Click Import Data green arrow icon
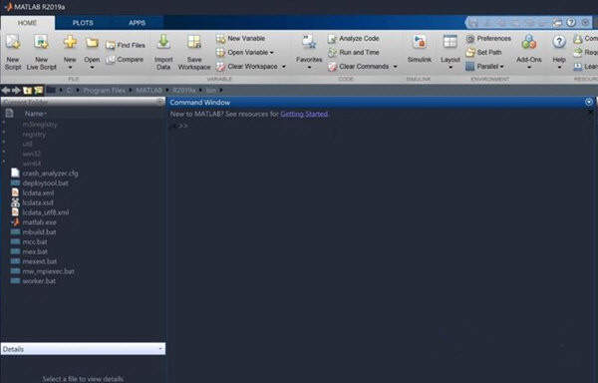 (x=163, y=42)
